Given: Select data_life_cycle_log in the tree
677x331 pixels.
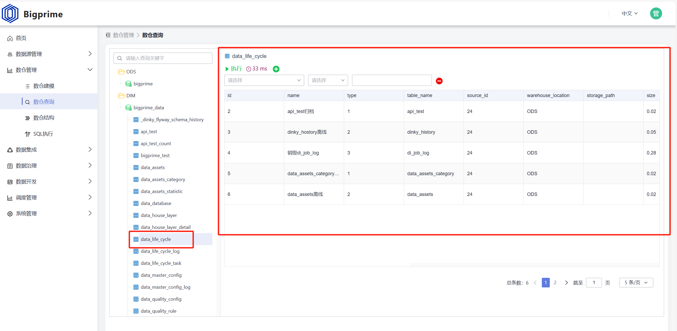Looking at the screenshot, I should 160,251.
